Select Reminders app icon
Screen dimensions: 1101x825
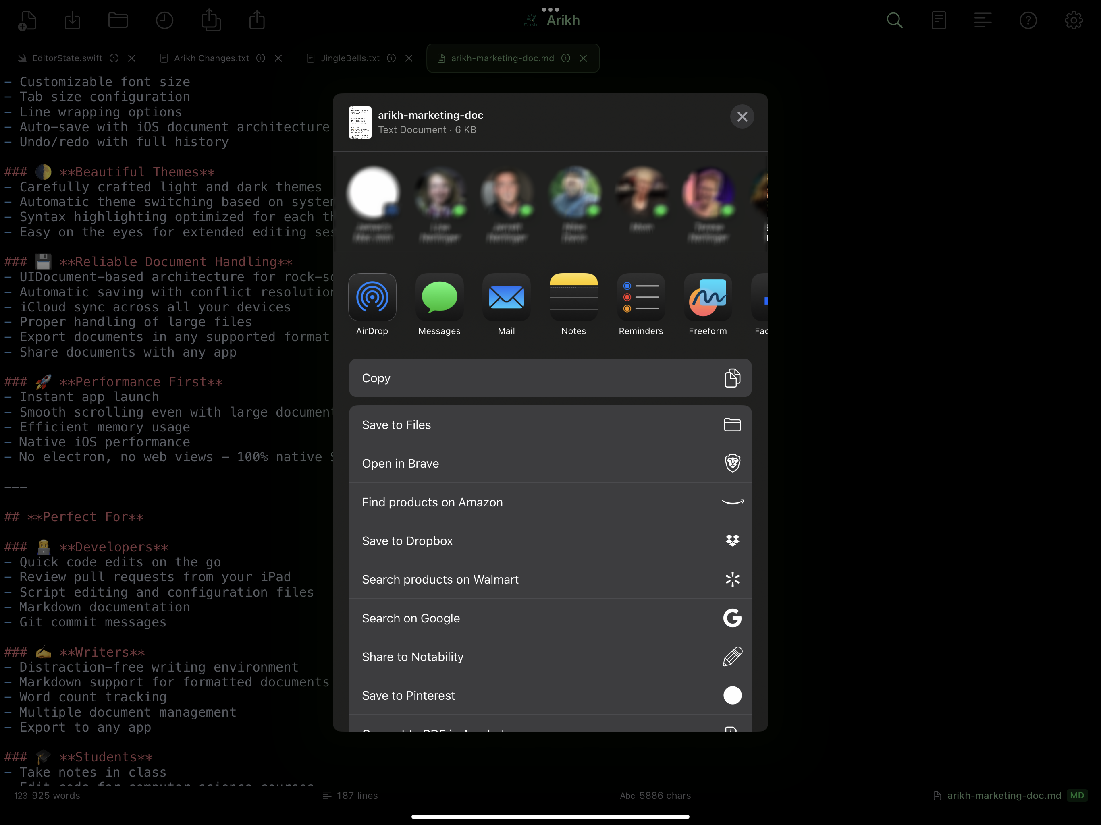point(641,298)
